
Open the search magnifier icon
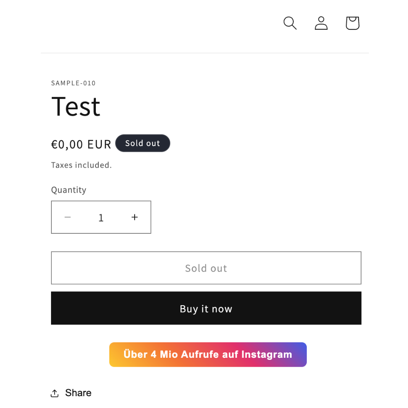click(x=290, y=23)
